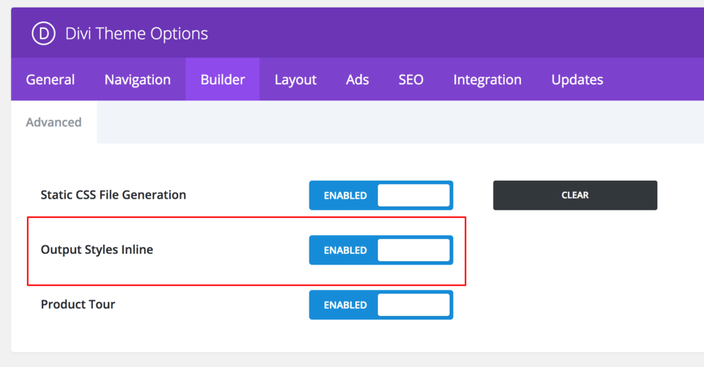Click empty gray sub-tab bar beside Advanced
The image size is (704, 367).
point(399,122)
